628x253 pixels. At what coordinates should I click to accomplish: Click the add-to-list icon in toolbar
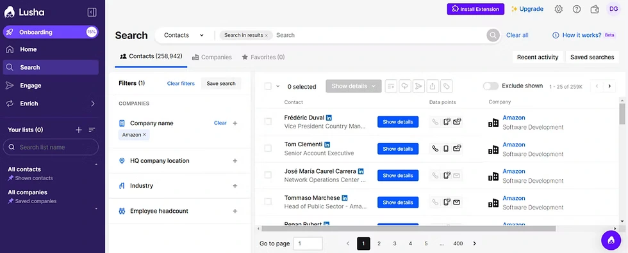391,86
